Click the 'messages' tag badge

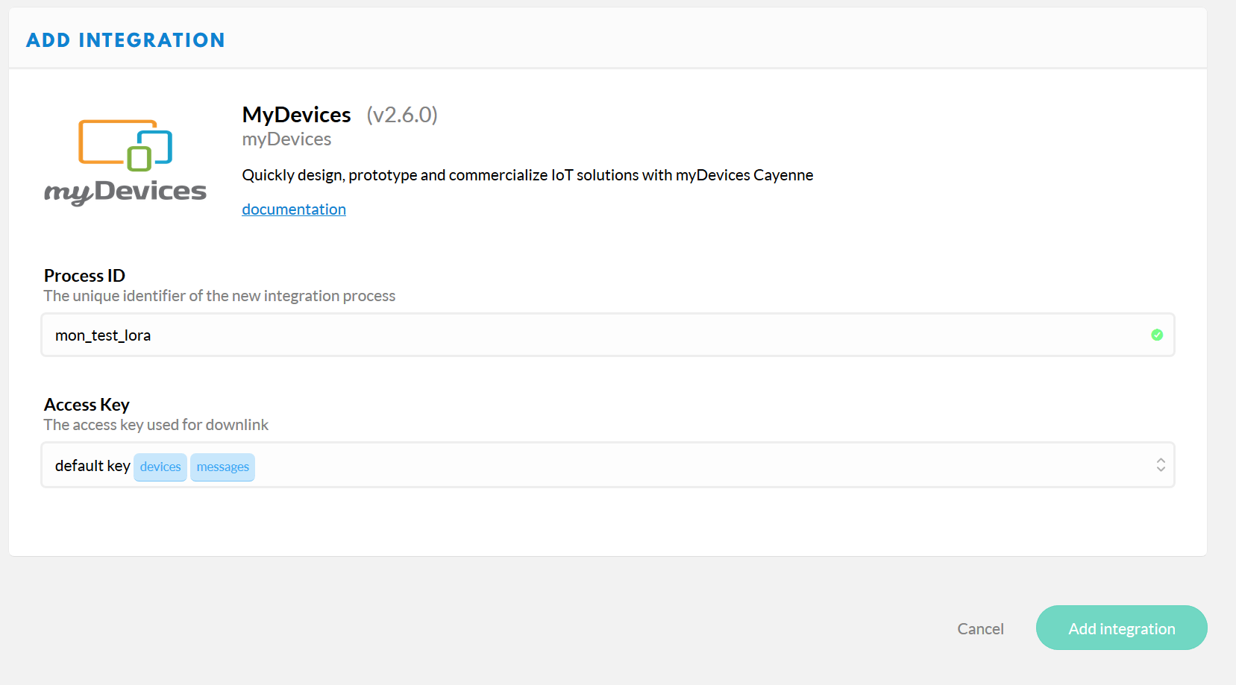click(222, 467)
